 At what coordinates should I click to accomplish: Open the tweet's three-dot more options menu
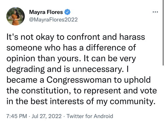155,12
